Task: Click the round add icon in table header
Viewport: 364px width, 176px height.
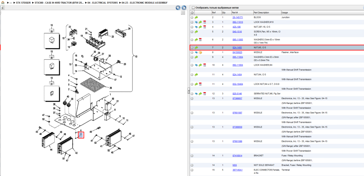Action: [x=192, y=12]
